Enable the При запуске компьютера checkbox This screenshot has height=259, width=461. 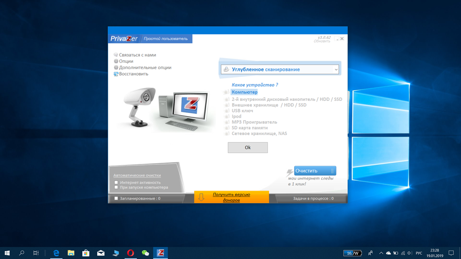coord(116,188)
